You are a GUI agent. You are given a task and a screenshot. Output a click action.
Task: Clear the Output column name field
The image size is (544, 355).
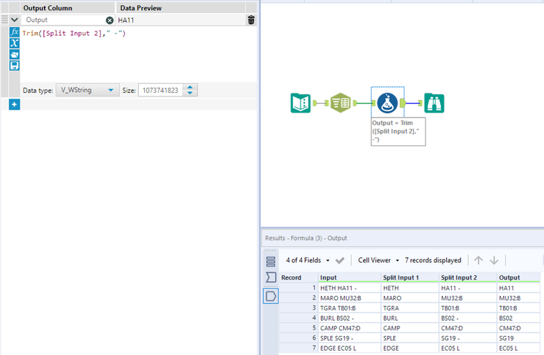coord(110,20)
